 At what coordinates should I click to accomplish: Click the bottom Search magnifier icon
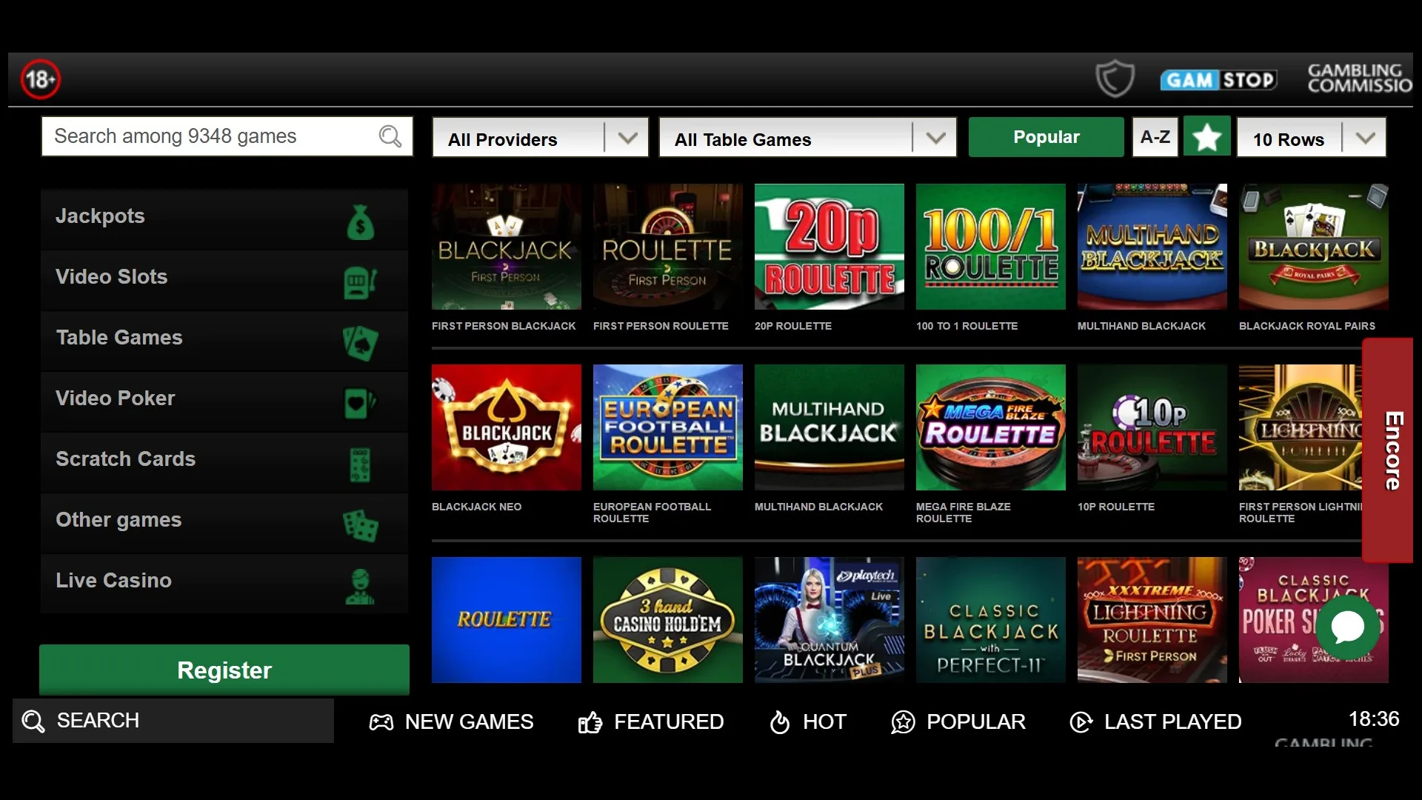click(33, 721)
